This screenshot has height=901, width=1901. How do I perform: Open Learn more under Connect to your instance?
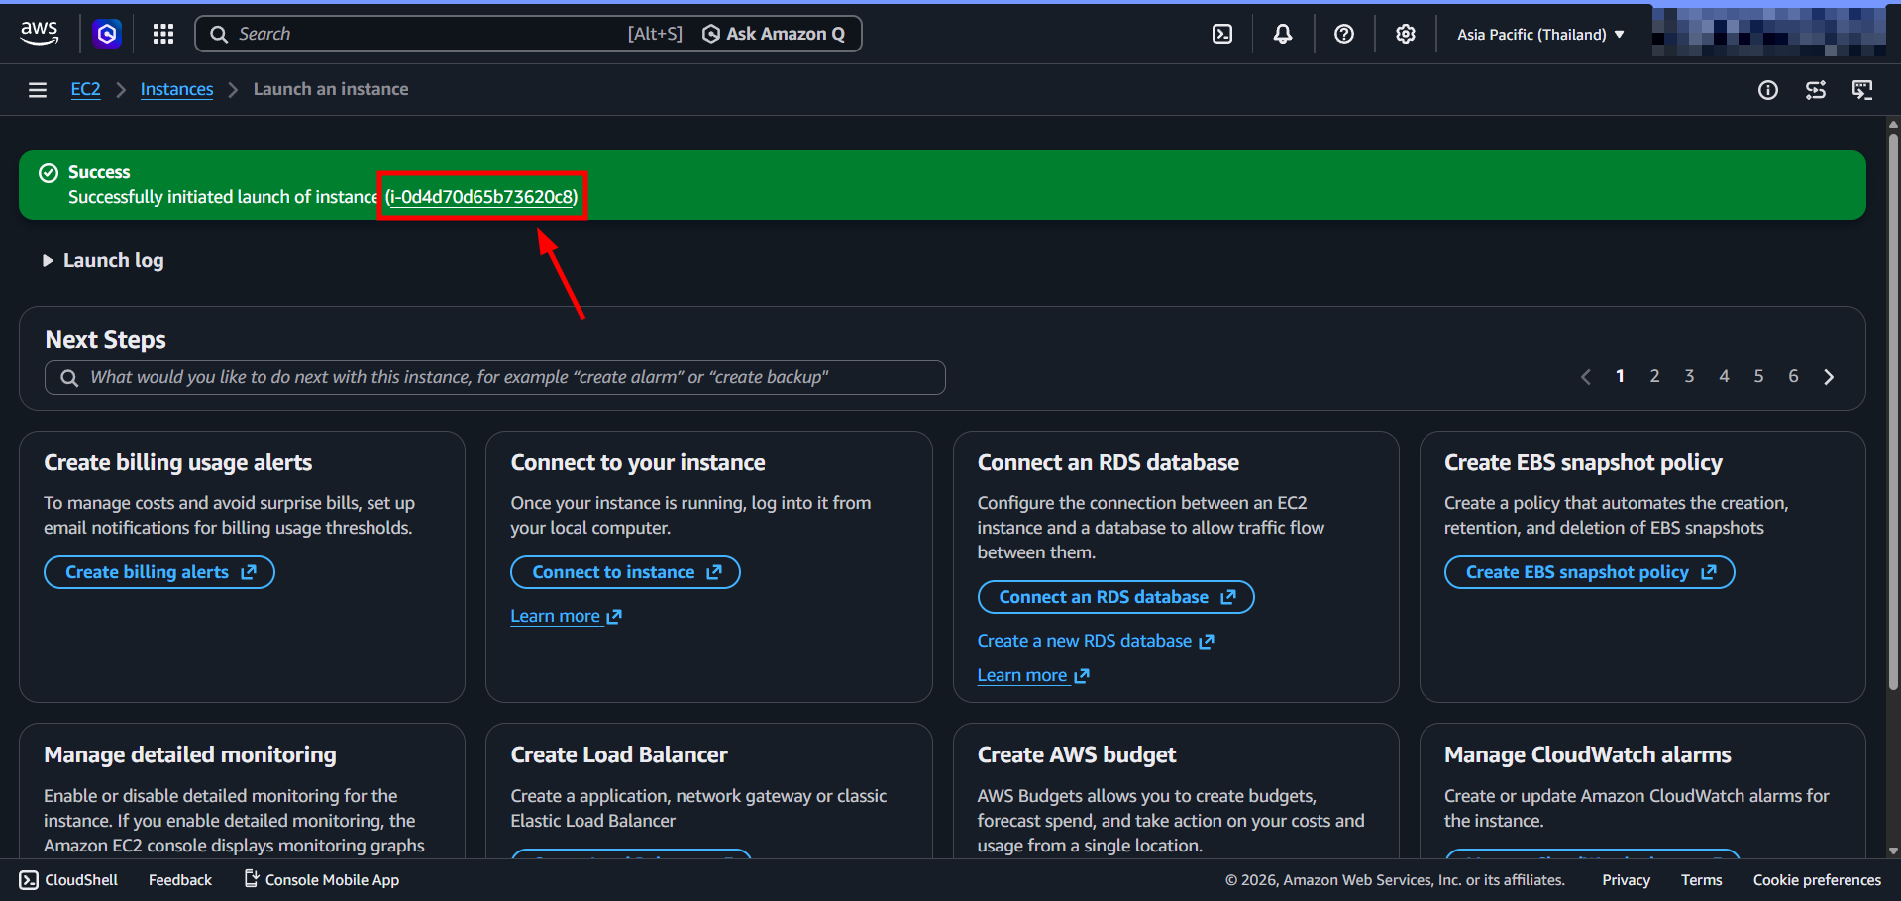tap(566, 616)
